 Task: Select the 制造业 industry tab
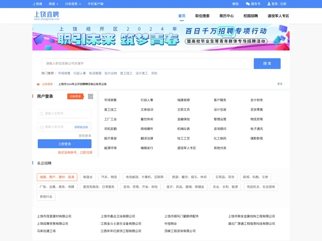tap(88, 177)
